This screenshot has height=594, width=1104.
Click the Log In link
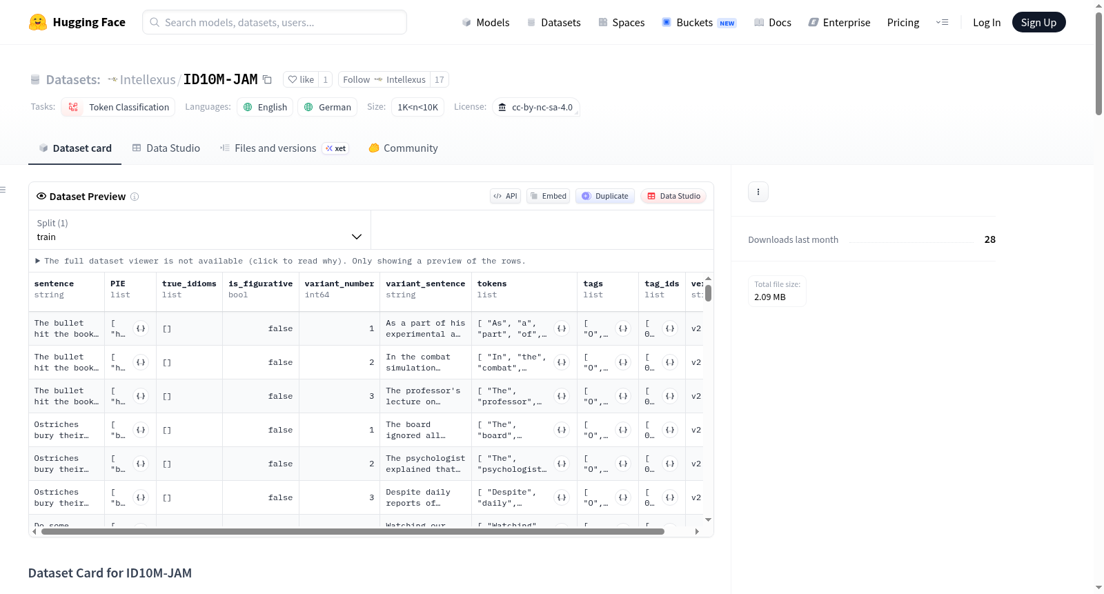pyautogui.click(x=987, y=22)
